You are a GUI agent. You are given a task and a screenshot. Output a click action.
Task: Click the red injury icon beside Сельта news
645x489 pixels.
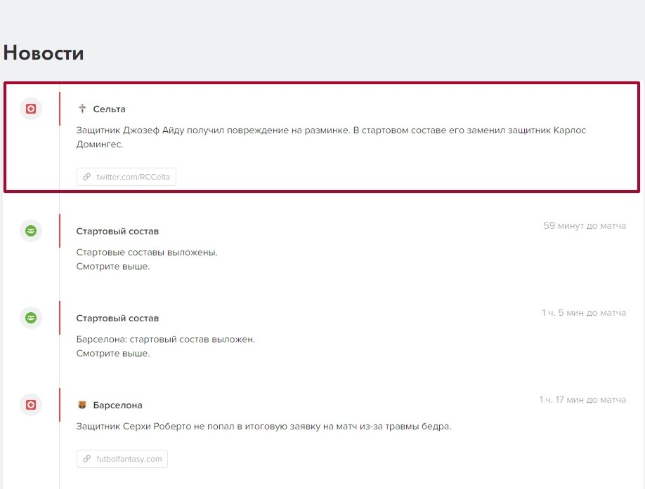31,109
